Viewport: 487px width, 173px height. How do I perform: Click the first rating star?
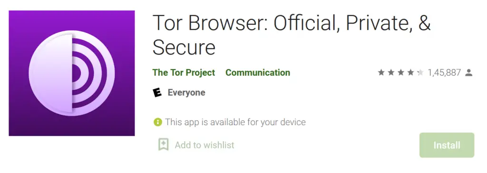tap(381, 73)
